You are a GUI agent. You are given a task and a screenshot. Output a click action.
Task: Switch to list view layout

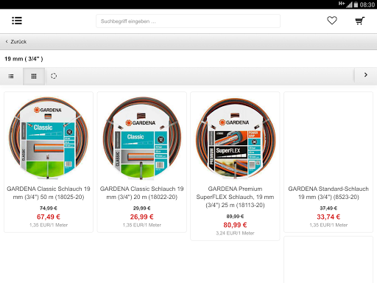tap(11, 77)
